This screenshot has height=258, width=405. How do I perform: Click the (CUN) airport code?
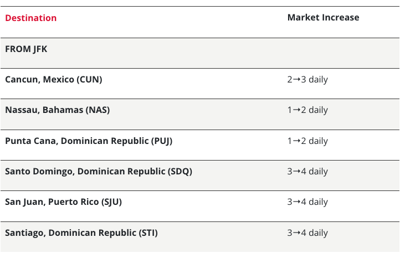click(x=89, y=79)
